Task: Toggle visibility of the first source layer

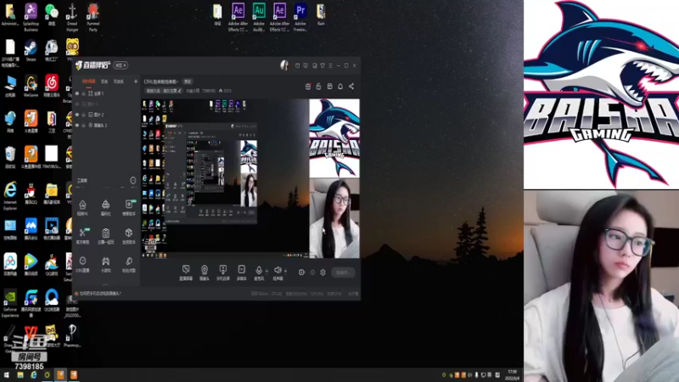Action: point(77,93)
